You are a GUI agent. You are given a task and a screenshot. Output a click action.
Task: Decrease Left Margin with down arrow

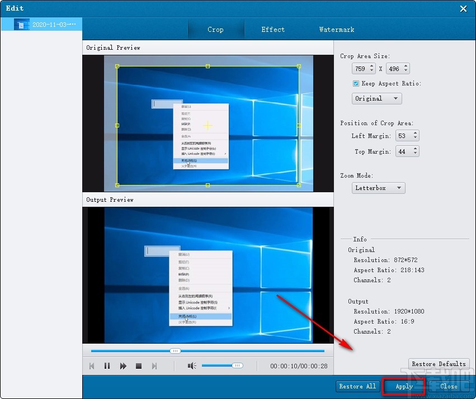[x=415, y=138]
